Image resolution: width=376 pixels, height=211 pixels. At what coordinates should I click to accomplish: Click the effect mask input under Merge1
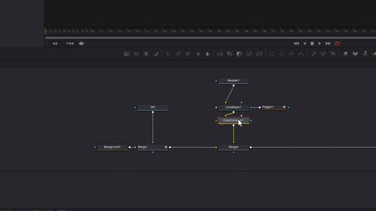(x=153, y=152)
